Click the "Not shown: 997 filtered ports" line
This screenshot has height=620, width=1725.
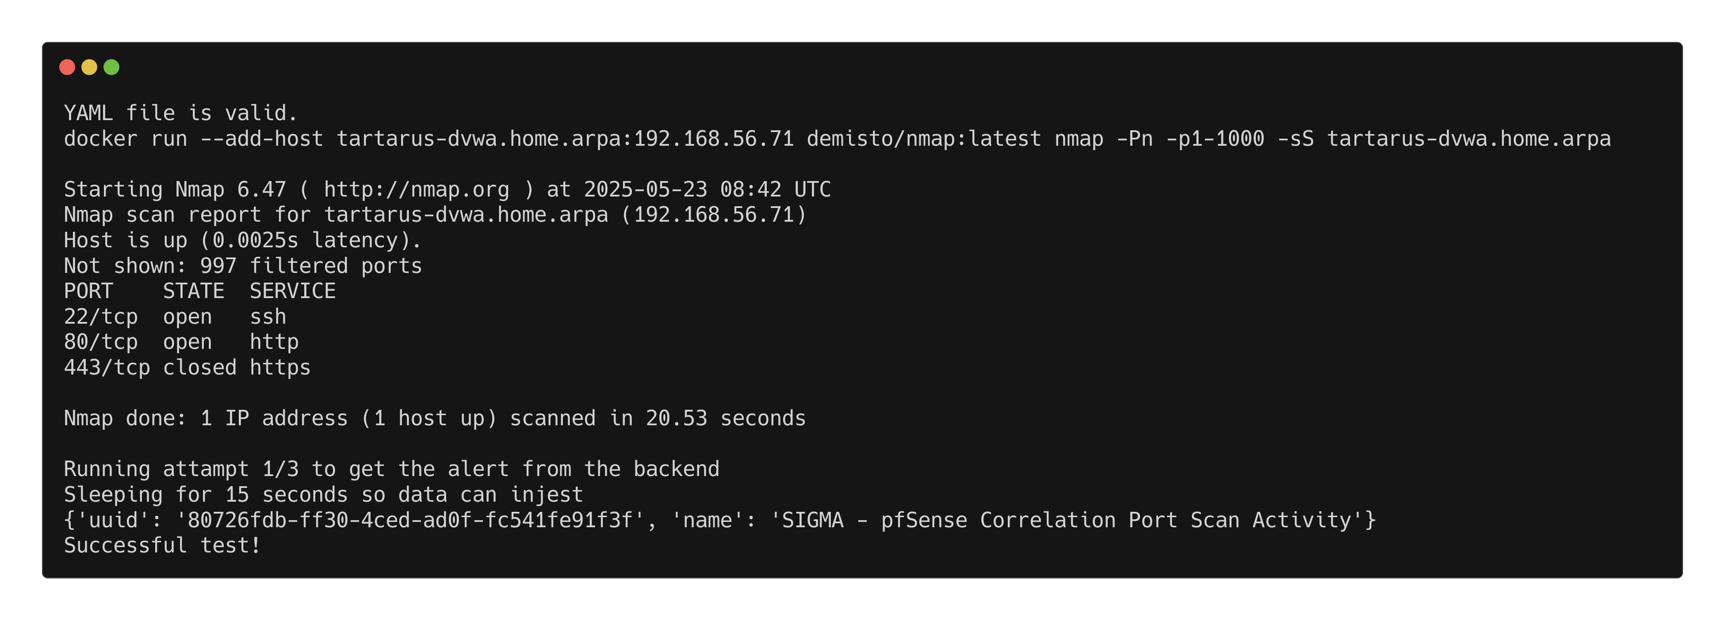(x=242, y=265)
